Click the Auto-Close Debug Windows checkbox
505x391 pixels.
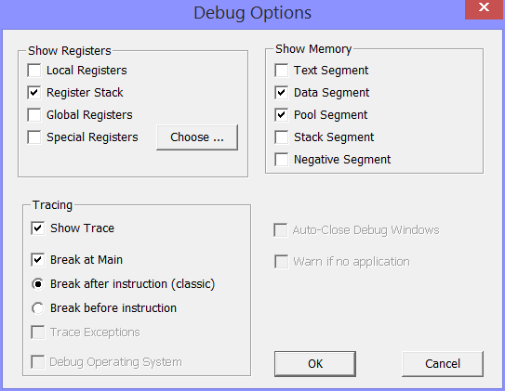pos(281,230)
